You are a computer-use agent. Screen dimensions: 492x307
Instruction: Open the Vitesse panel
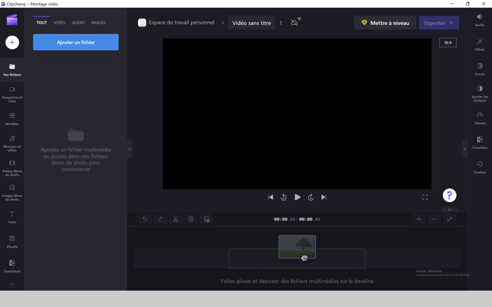point(480,118)
